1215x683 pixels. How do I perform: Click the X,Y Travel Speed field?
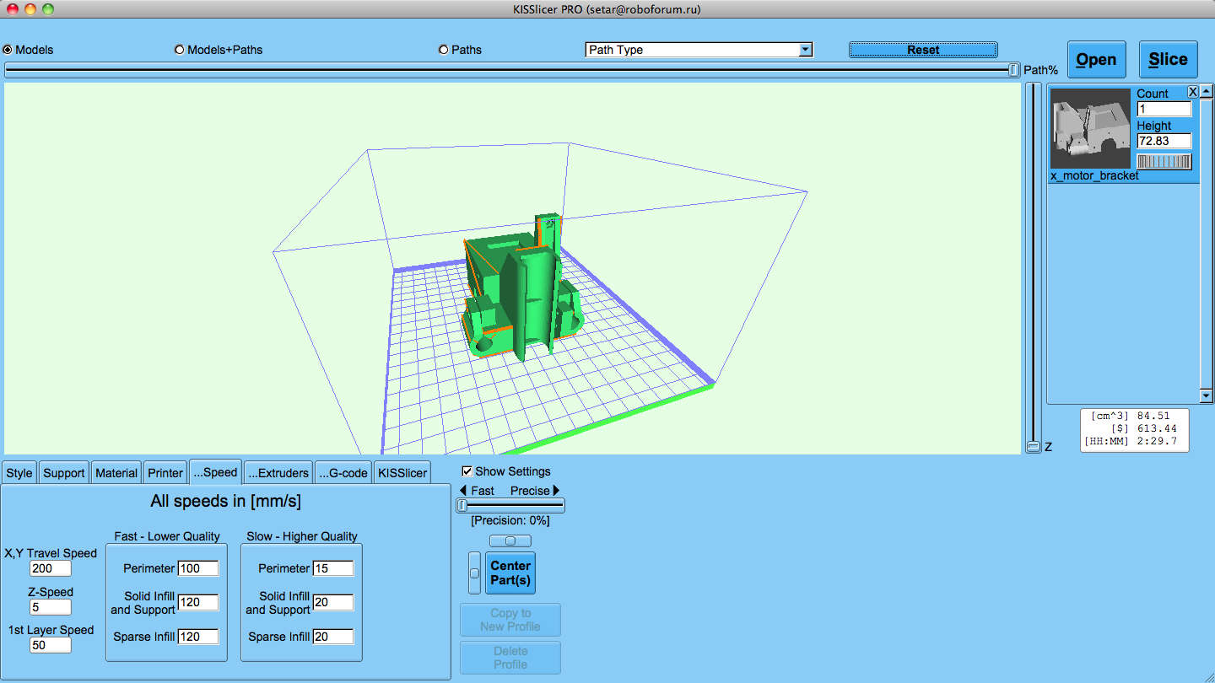coord(51,569)
